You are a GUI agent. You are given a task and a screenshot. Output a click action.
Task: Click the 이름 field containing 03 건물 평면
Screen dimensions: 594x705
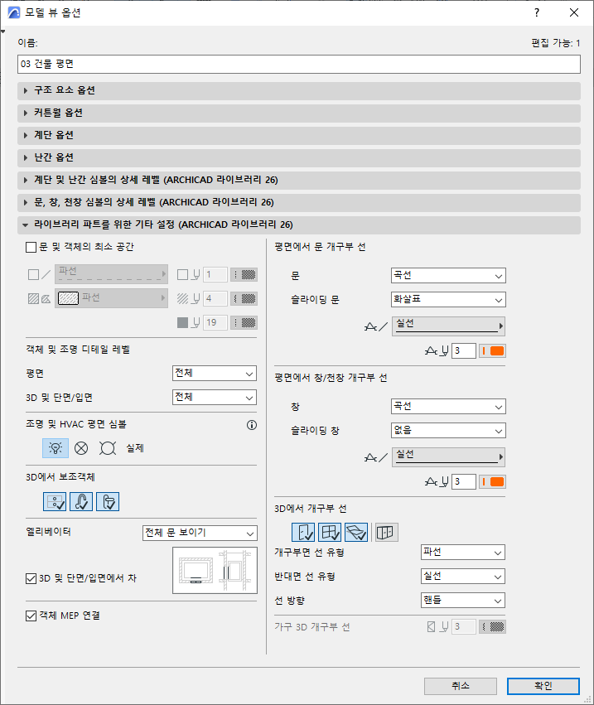(x=299, y=65)
